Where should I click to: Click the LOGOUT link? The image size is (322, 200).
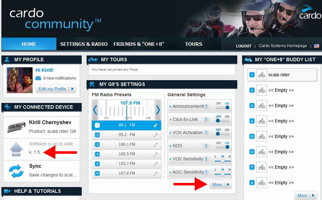[244, 46]
